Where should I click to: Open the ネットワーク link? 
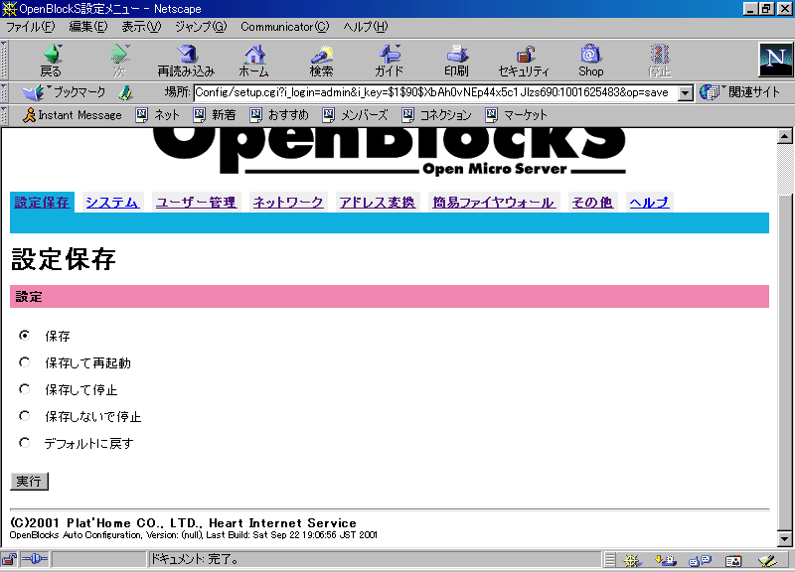[288, 203]
